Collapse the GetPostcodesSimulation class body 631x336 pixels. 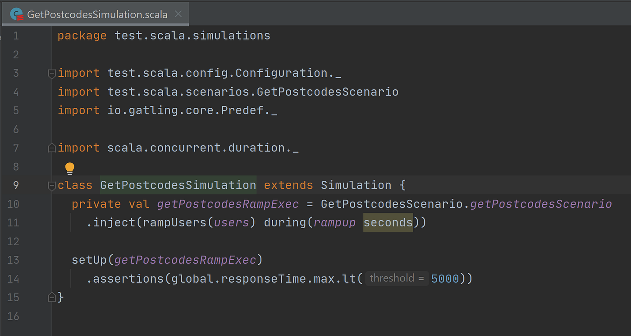(51, 185)
